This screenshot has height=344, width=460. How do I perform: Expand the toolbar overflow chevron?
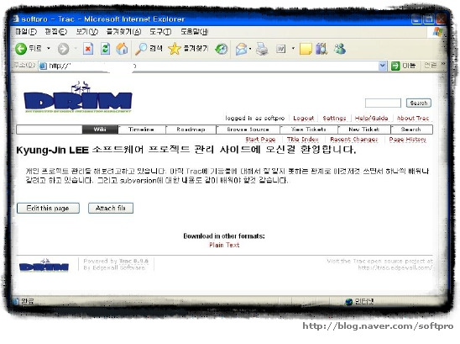coord(443,64)
